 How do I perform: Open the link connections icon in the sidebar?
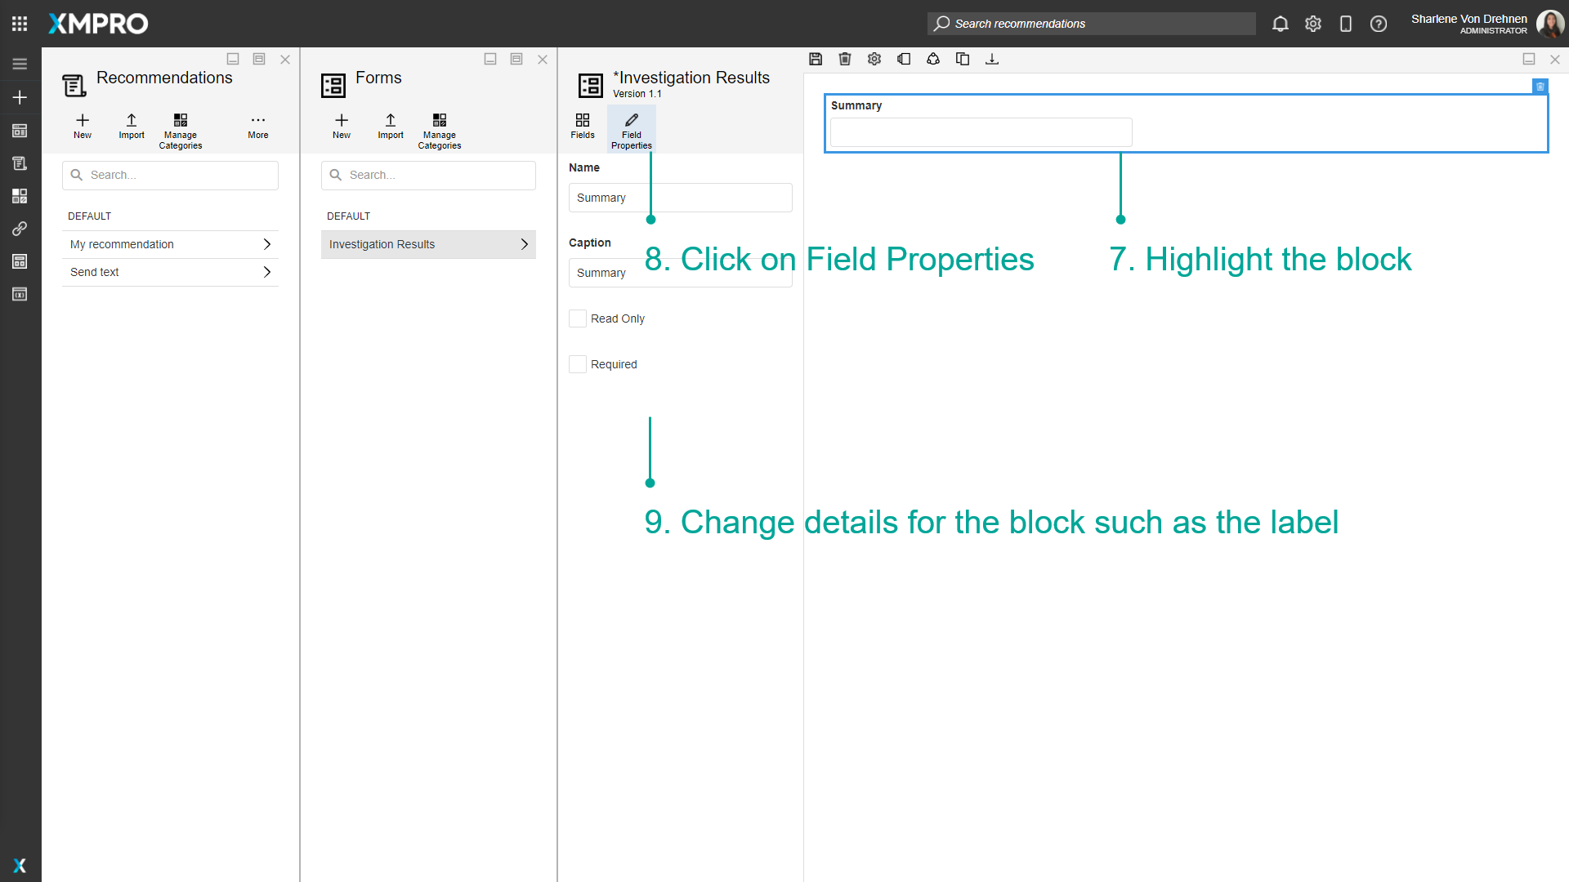(x=20, y=229)
